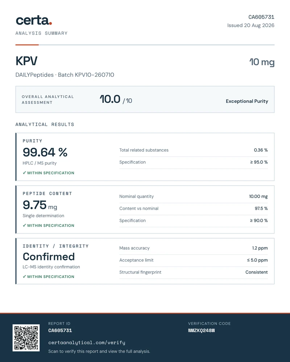Click the 'Issued 20 Aug 2026' date
This screenshot has width=290, height=362.
click(251, 25)
